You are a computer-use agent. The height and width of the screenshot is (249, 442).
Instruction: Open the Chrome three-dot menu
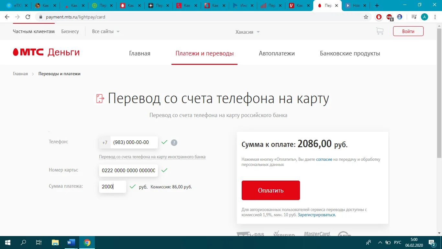pos(435,17)
